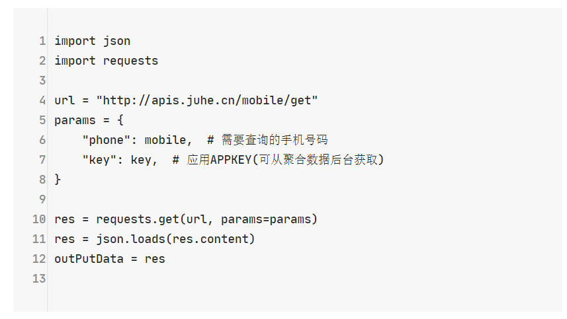Viewport: 567px width, 319px height.
Task: Click the word requests on the import line
Action: (x=130, y=61)
